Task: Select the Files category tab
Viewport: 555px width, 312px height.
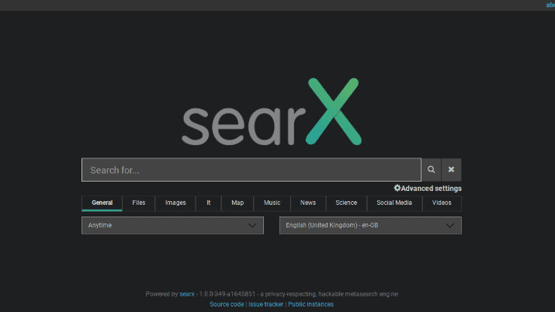Action: point(139,203)
